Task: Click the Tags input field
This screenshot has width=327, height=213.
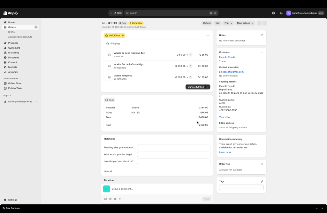Action: coord(241,187)
